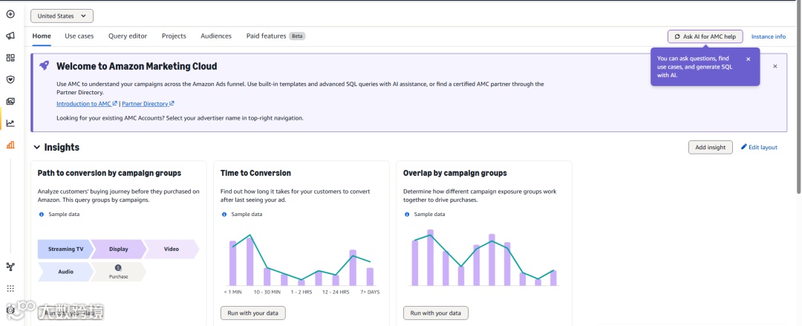
Task: Click the Edit layout pencil link
Action: coord(759,147)
